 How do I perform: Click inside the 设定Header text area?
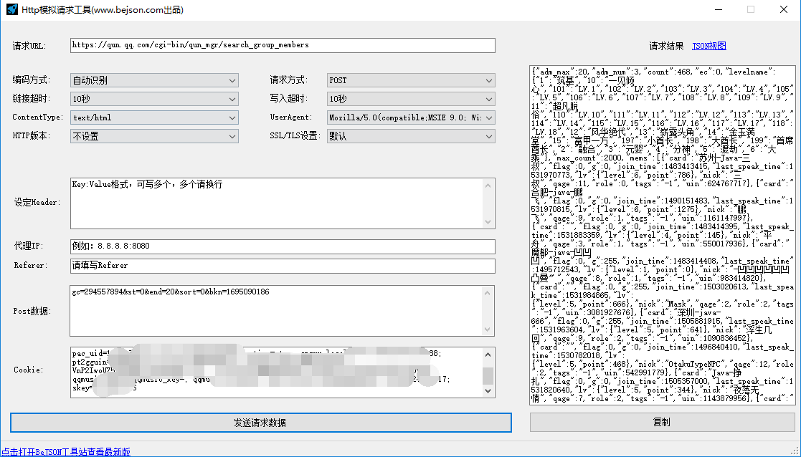coord(276,203)
